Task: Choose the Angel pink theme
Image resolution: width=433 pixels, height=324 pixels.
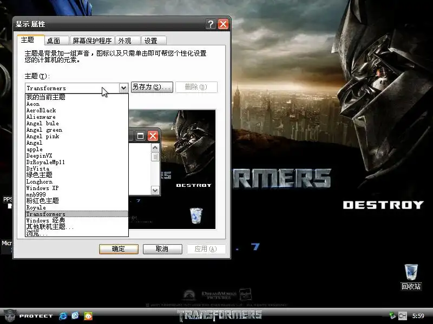Action: (x=77, y=136)
